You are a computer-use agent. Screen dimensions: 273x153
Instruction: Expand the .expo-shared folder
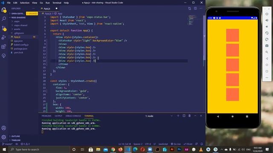pos(20,25)
